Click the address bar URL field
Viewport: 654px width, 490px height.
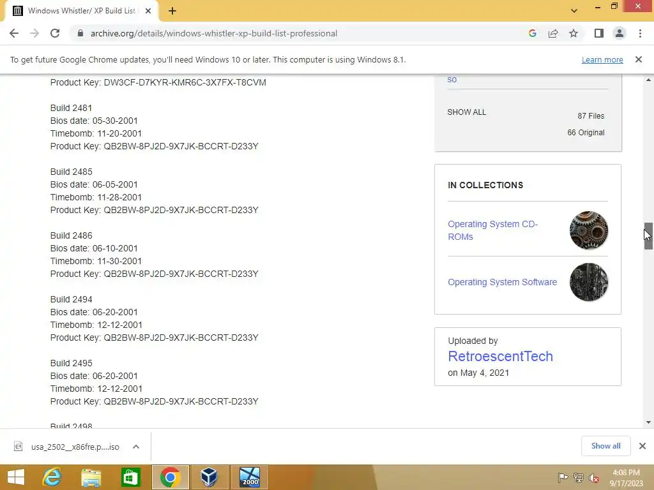pyautogui.click(x=213, y=33)
